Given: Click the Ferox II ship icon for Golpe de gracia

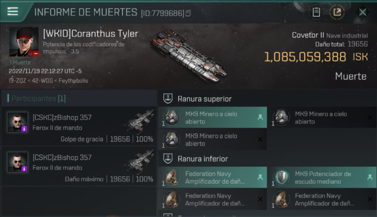Looking at the screenshot, I should [x=139, y=121].
